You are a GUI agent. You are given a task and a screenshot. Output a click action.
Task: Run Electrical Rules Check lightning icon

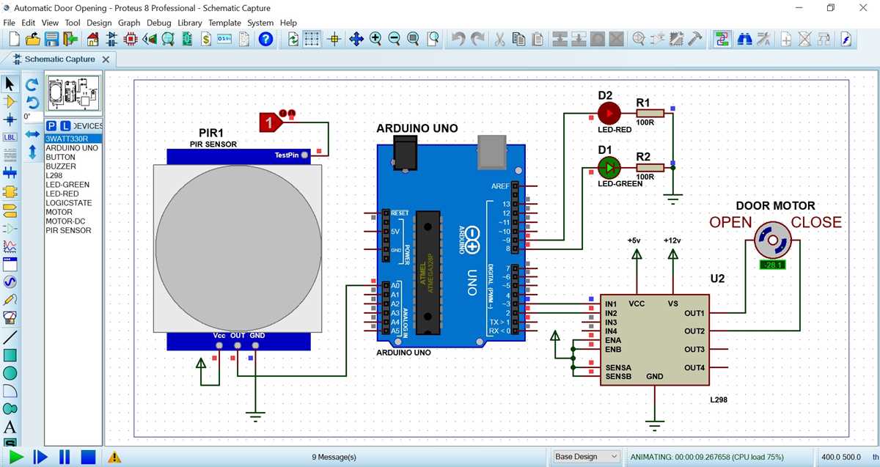846,39
